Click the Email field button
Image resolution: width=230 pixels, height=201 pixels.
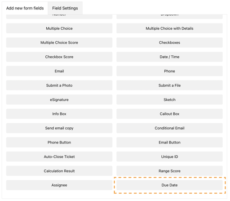tap(59, 71)
